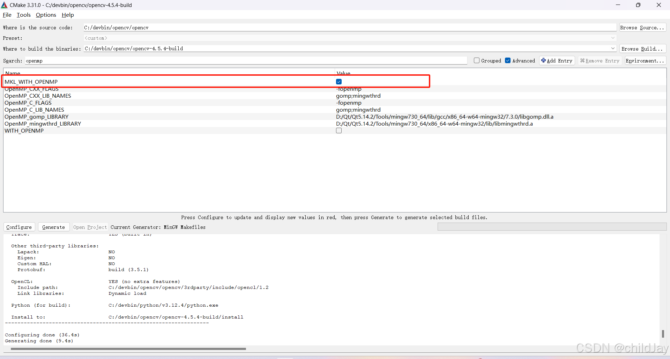Click Browse Source button
670x359 pixels.
tap(642, 28)
